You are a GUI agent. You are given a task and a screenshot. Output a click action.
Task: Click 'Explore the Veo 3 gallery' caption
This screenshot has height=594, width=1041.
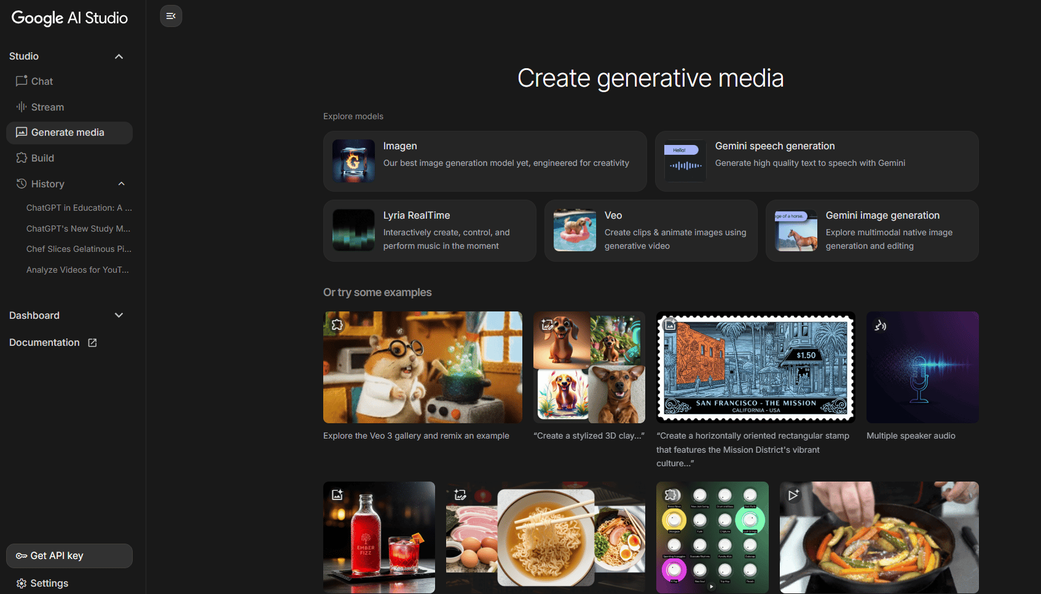[416, 436]
